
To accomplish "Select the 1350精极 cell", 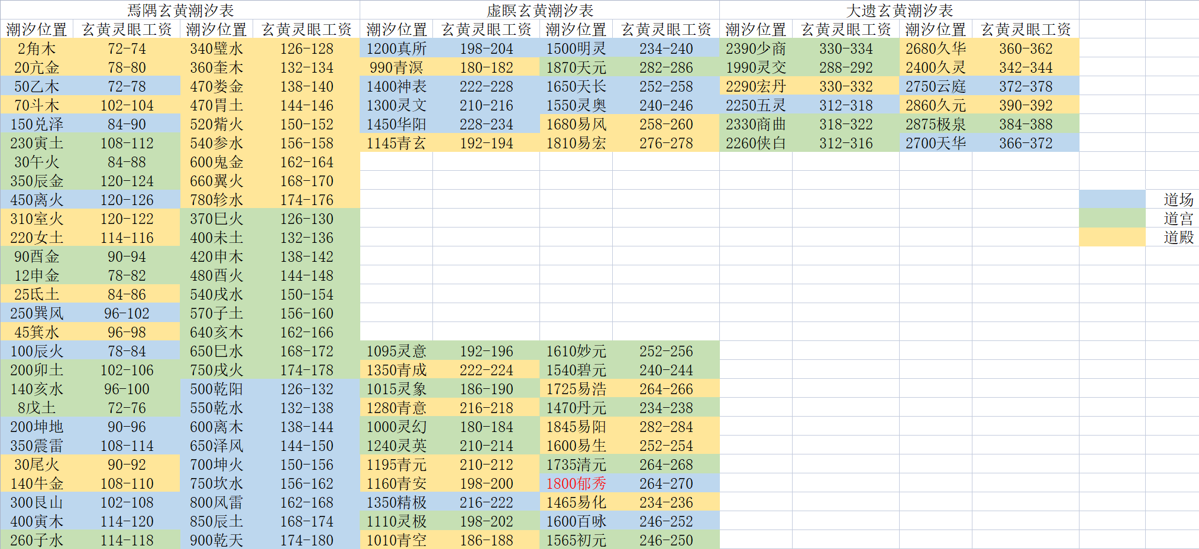I will (396, 502).
